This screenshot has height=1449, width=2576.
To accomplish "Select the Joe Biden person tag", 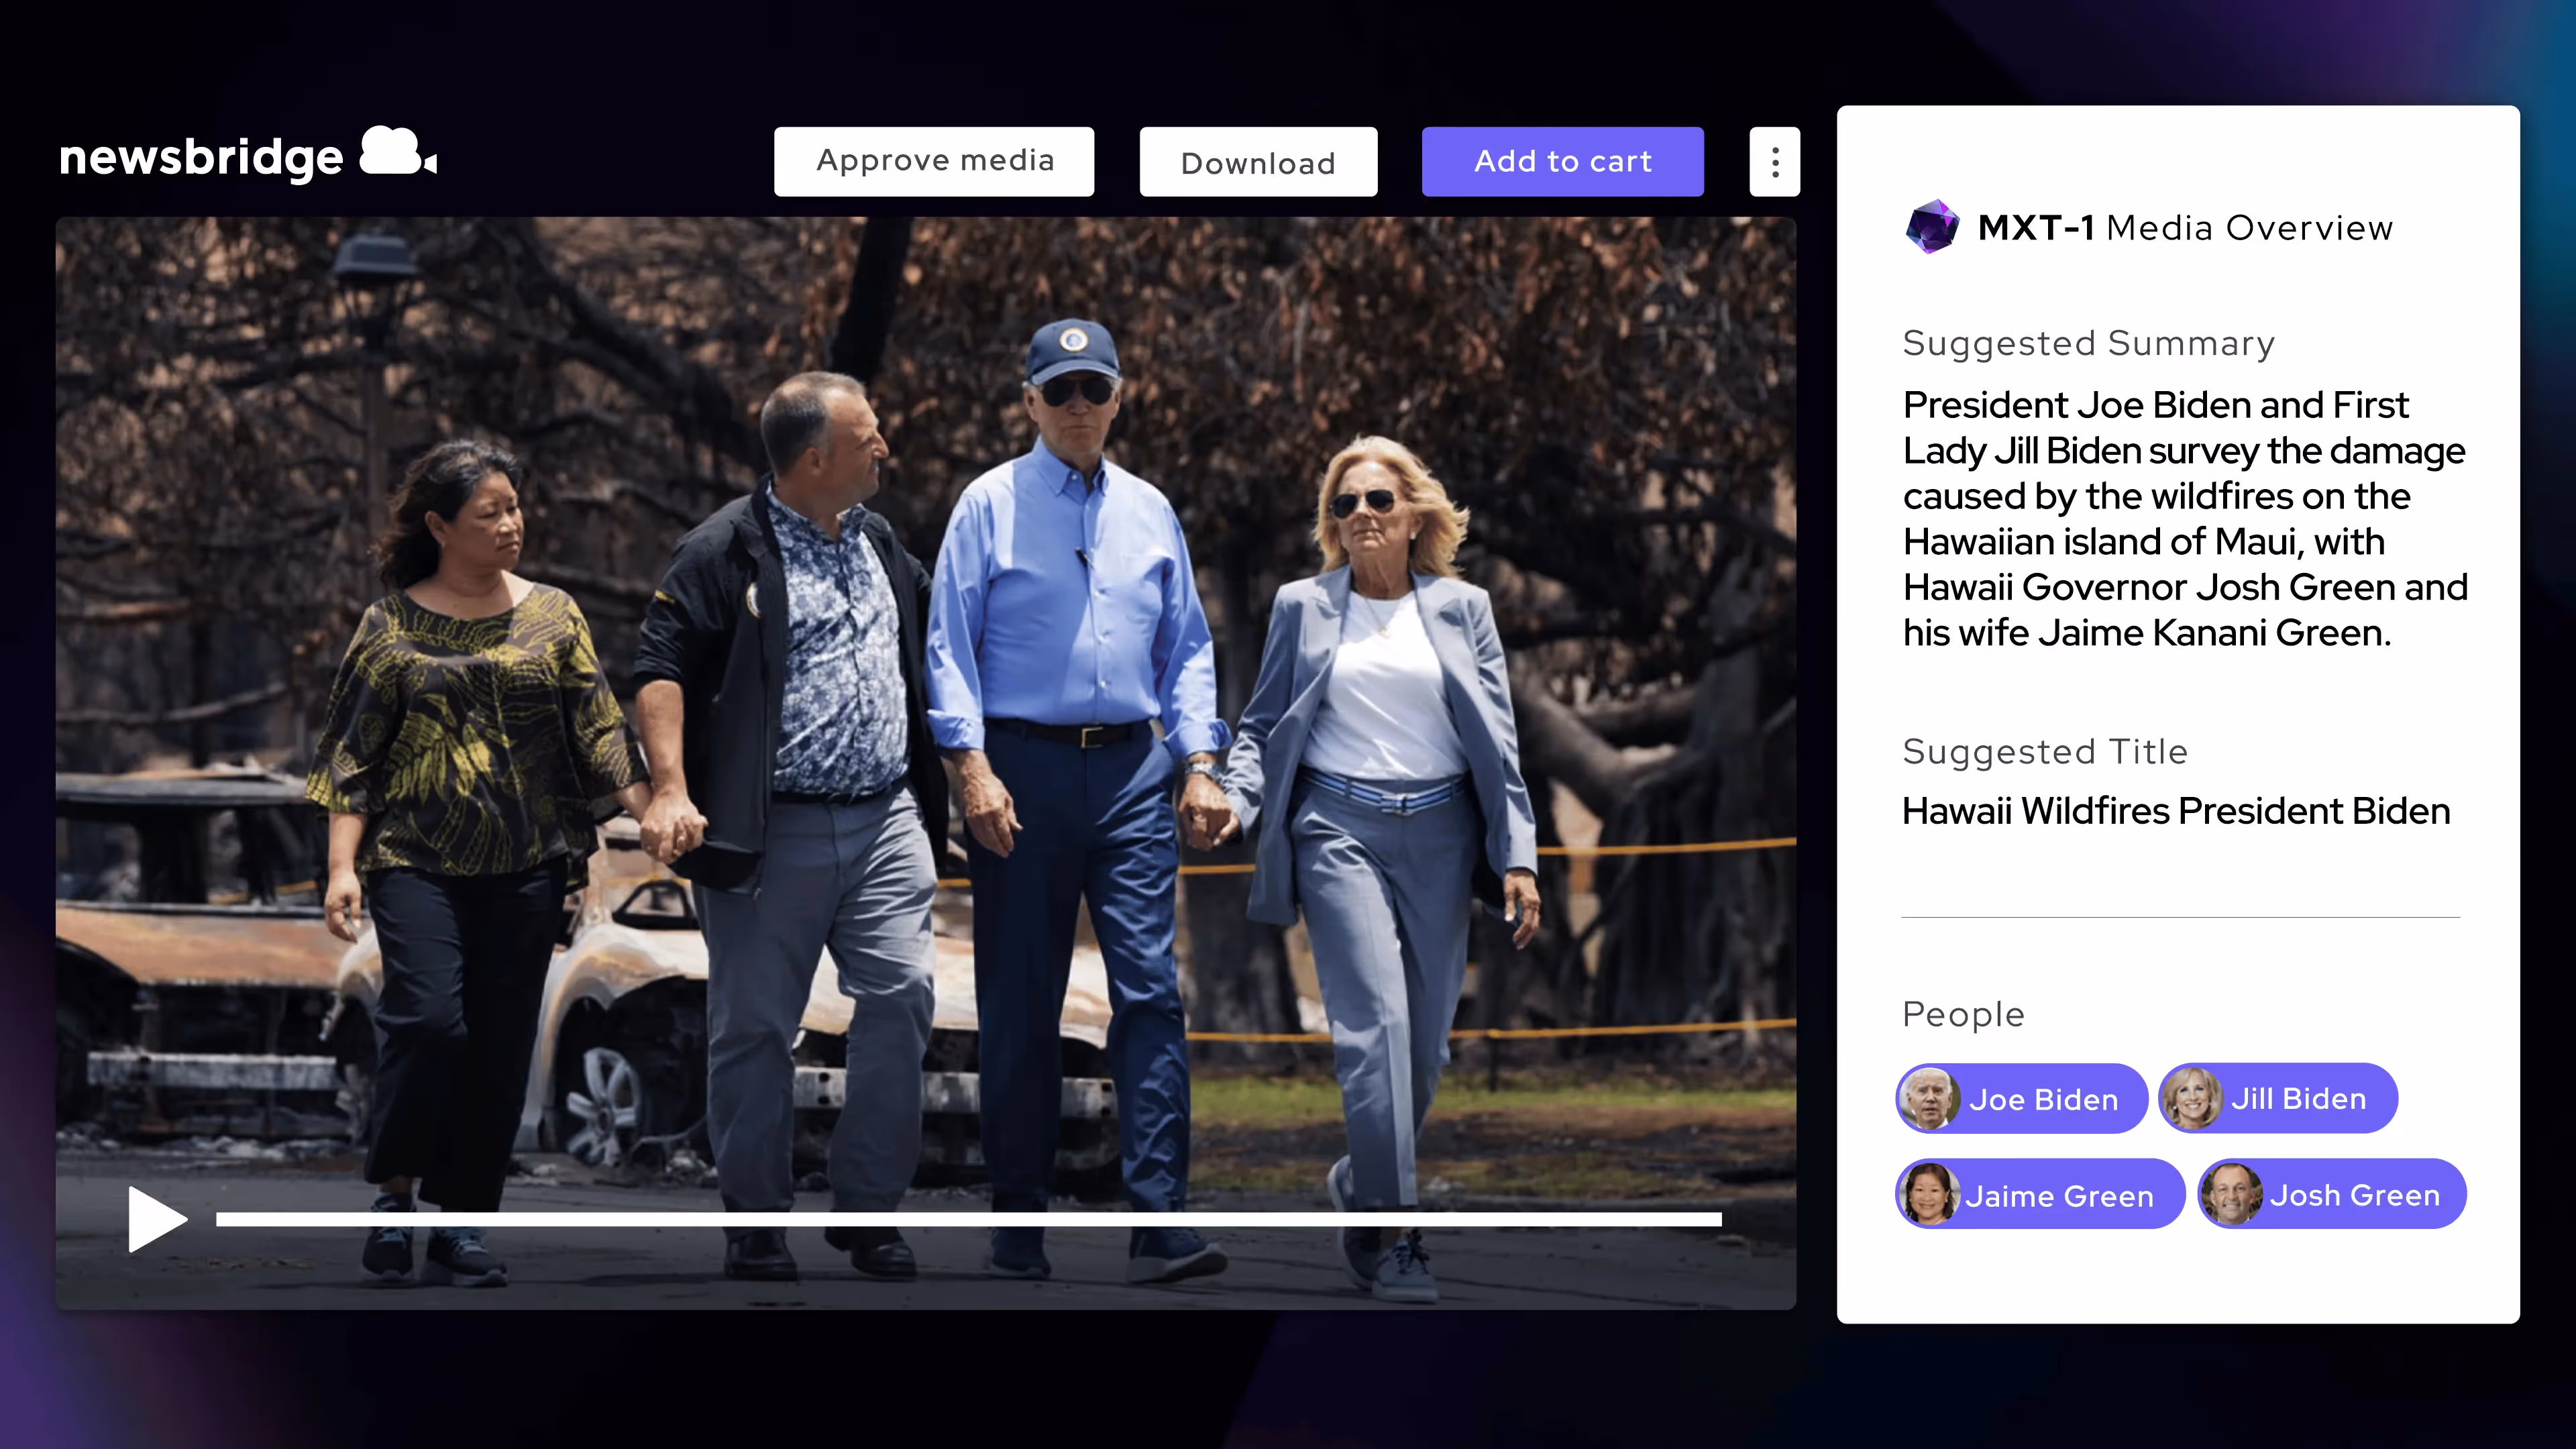I will coord(2043,1099).
